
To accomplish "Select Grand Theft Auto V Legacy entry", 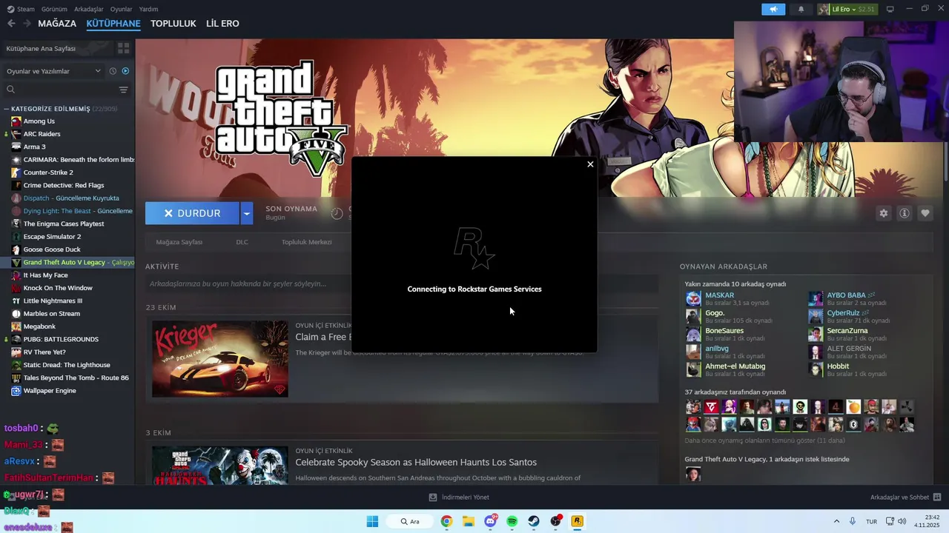I will 73,262.
